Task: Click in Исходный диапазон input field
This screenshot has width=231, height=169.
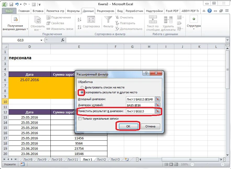Action: click(x=140, y=99)
